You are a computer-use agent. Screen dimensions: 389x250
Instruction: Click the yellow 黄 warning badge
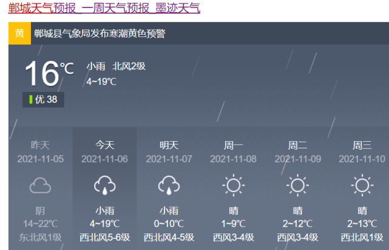19,33
